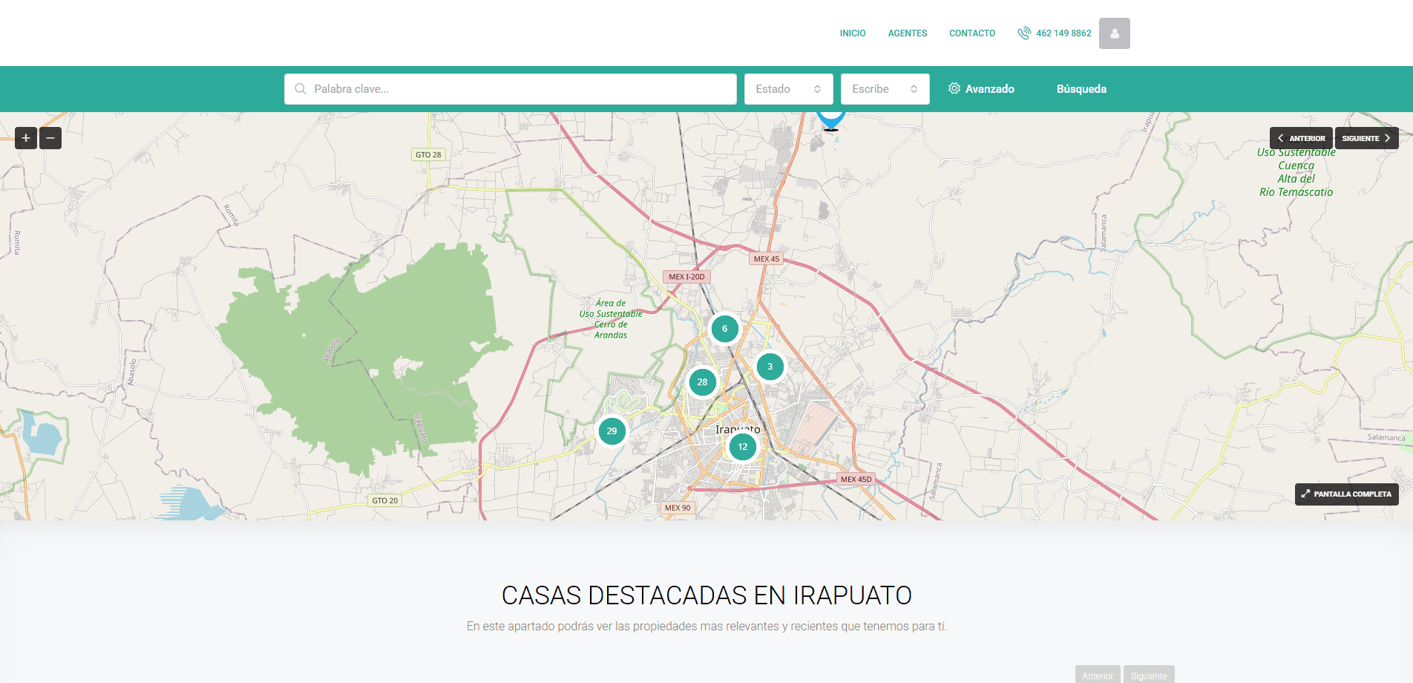Click the user profile avatar icon
Viewport: 1413px width, 683px height.
point(1114,33)
